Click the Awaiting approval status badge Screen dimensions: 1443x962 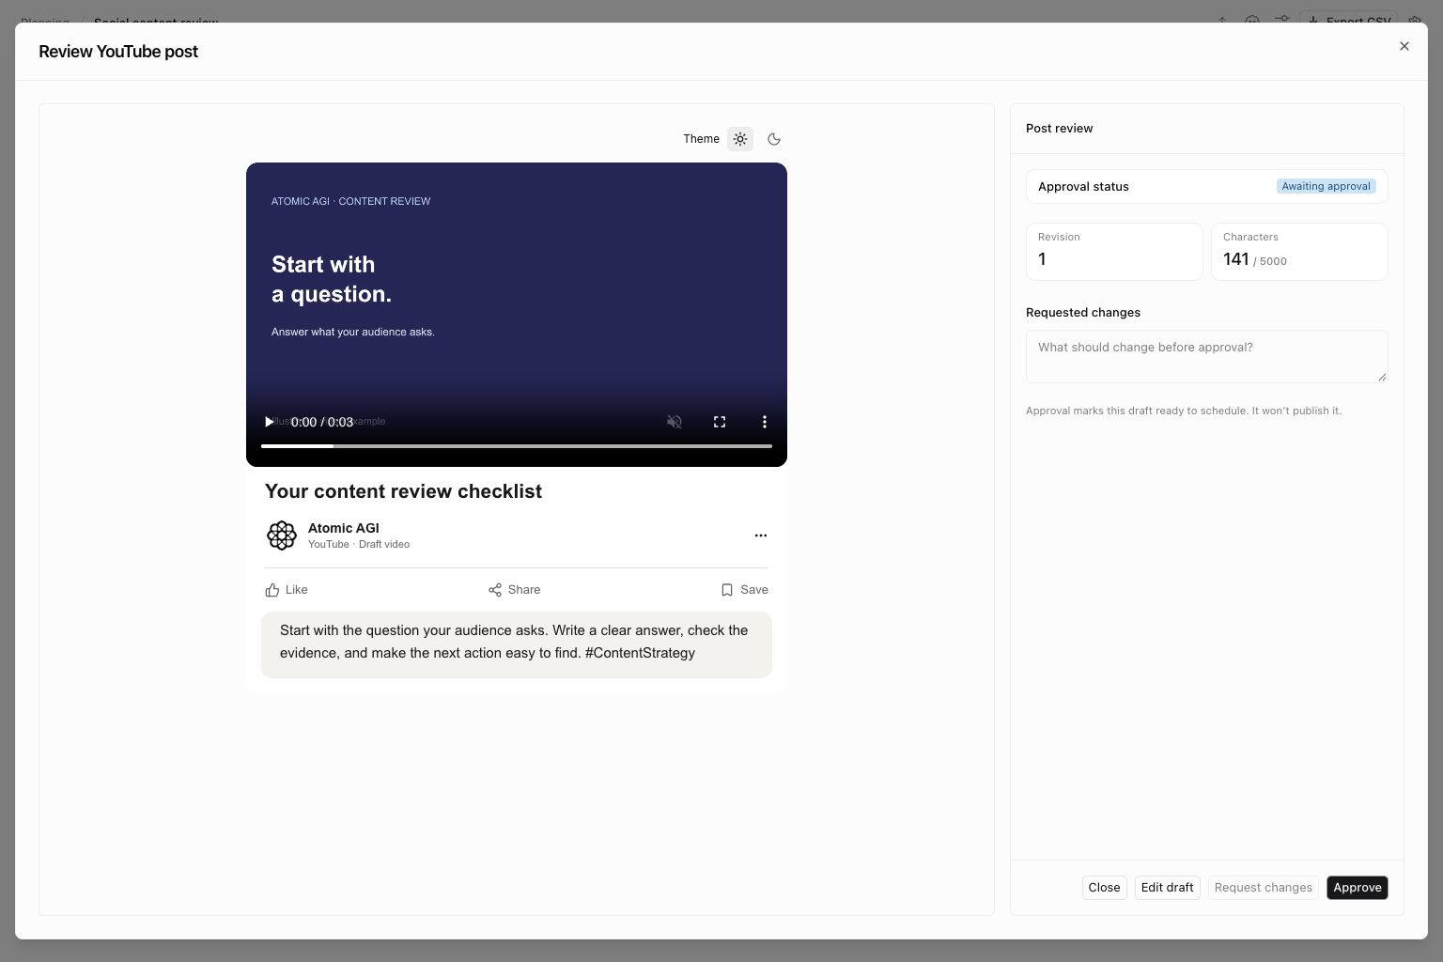1327,186
